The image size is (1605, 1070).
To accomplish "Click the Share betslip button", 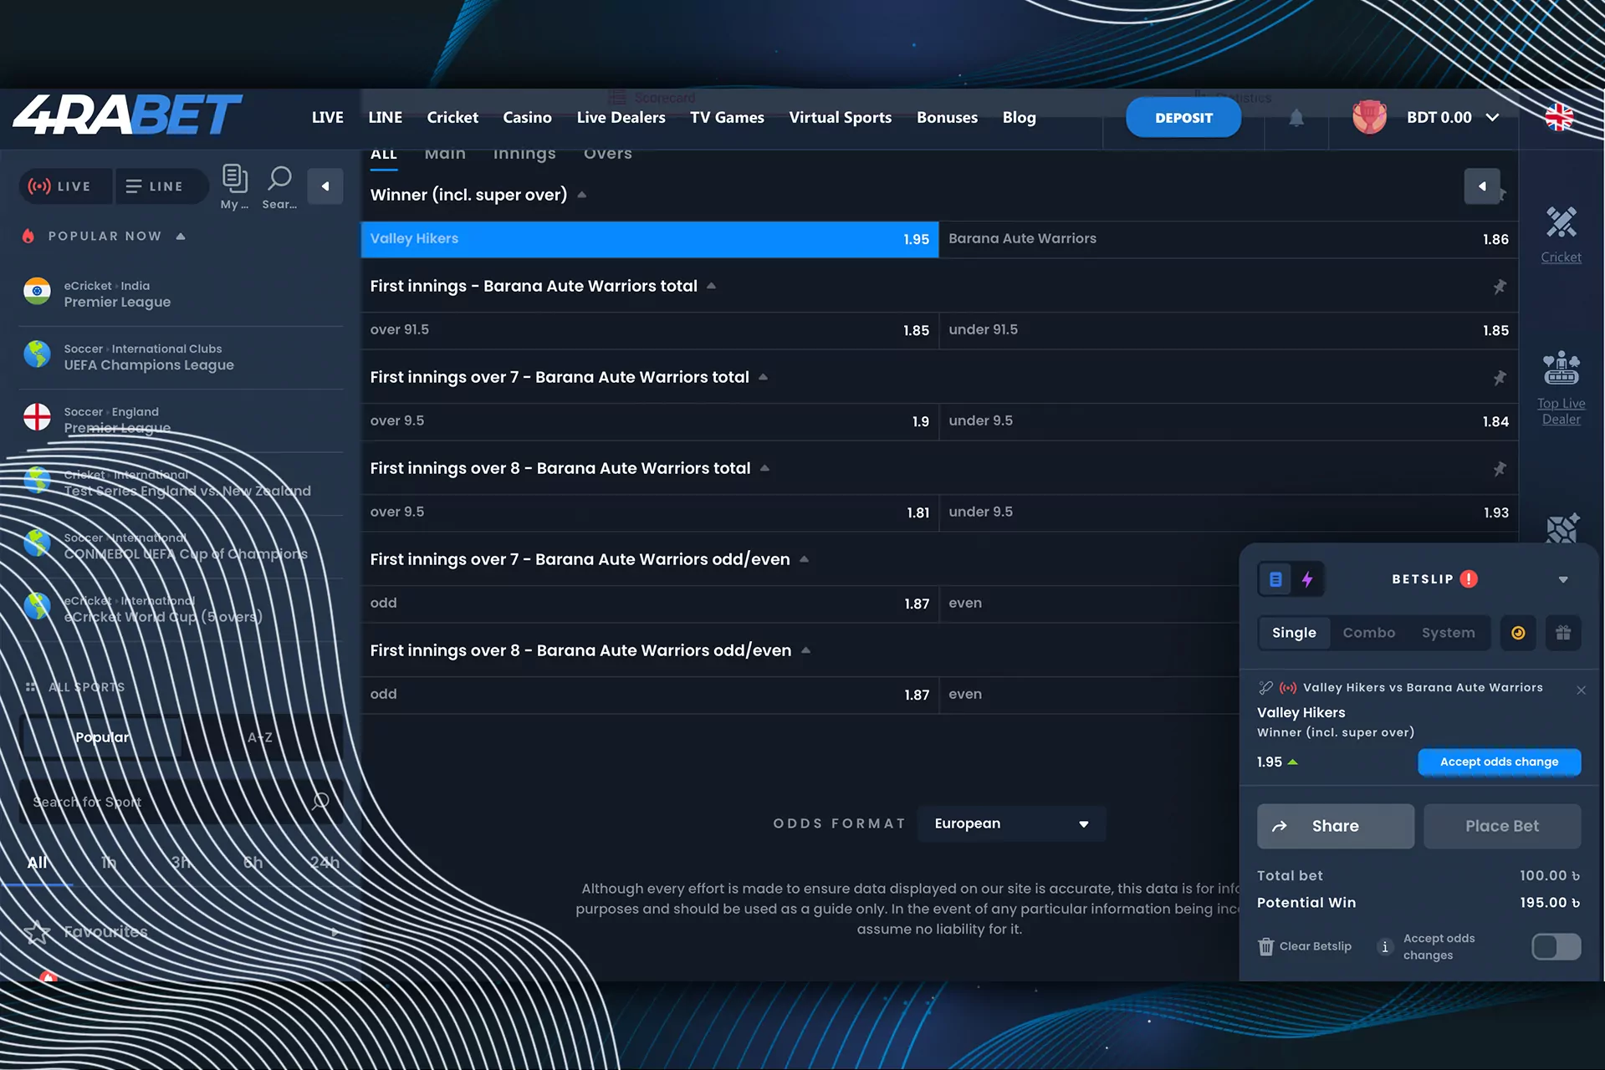I will (1335, 826).
